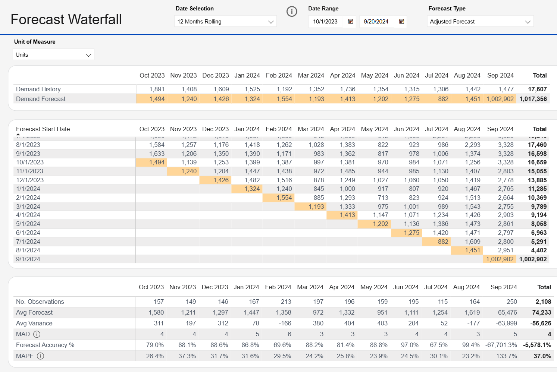Viewport: 557px width, 372px height.
Task: Open the start date calendar picker icon
Action: pyautogui.click(x=351, y=22)
